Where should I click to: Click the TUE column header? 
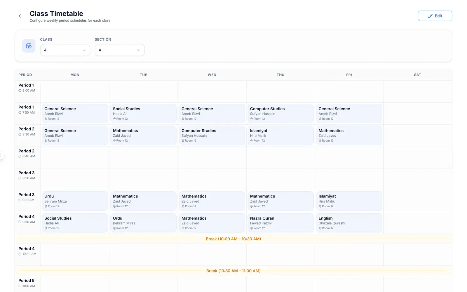coord(143,75)
